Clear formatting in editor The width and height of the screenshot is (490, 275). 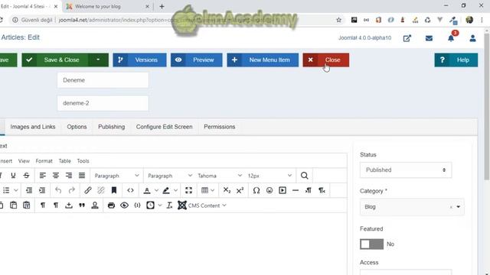pyautogui.click(x=169, y=205)
